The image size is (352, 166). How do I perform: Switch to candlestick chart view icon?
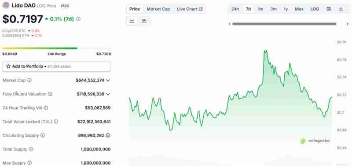pyautogui.click(x=144, y=21)
